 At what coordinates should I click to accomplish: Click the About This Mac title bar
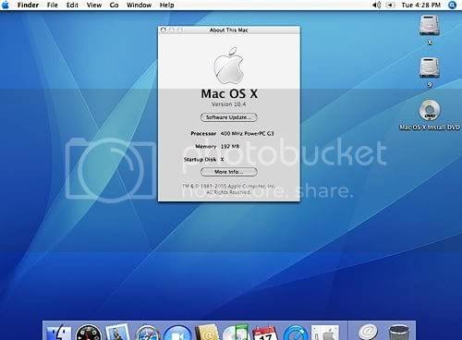click(x=229, y=30)
